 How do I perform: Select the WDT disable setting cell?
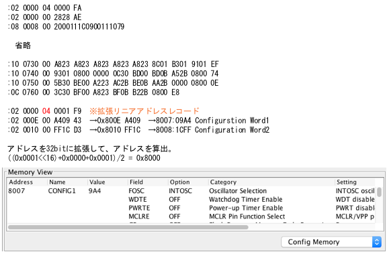tap(355, 199)
